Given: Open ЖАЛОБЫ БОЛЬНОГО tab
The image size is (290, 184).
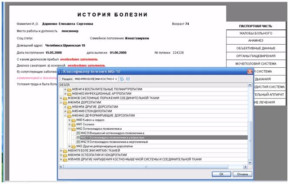Looking at the screenshot, I should (x=256, y=33).
